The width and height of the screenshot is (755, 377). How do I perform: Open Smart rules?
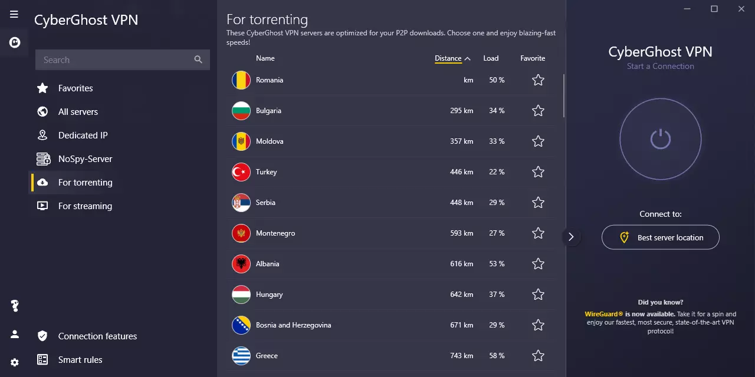pos(80,360)
